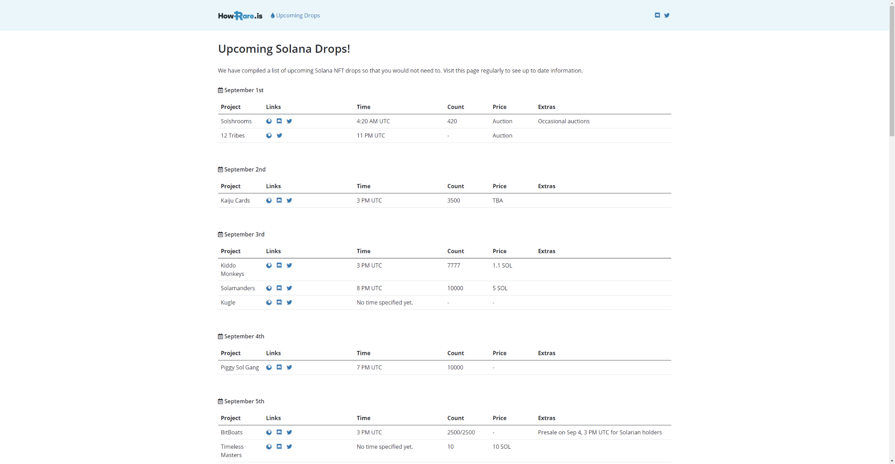The width and height of the screenshot is (895, 464).
Task: Open the Solshrooms Twitter icon
Action: pyautogui.click(x=289, y=121)
